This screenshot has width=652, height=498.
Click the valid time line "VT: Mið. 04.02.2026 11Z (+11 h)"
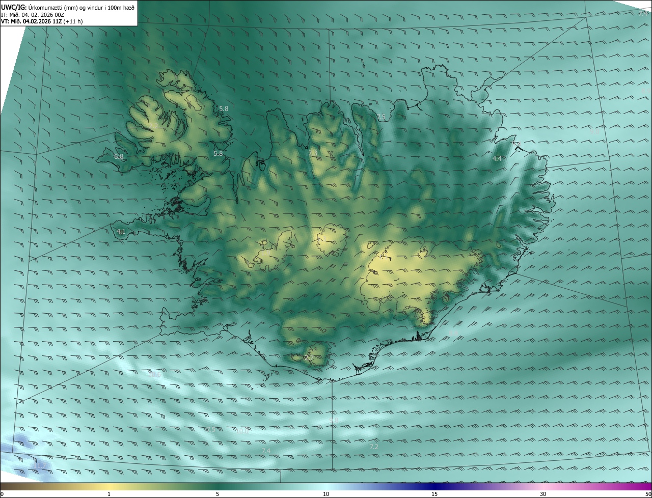click(42, 21)
